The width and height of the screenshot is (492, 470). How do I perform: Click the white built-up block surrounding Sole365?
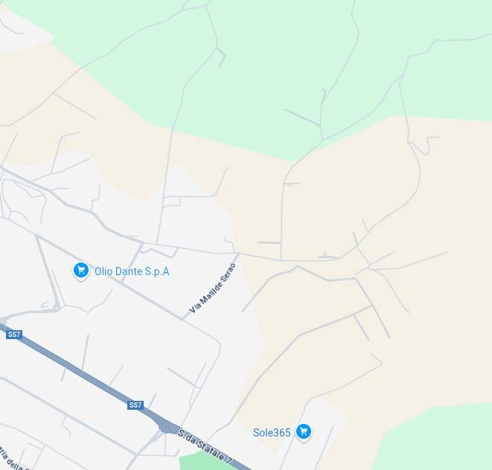click(314, 436)
